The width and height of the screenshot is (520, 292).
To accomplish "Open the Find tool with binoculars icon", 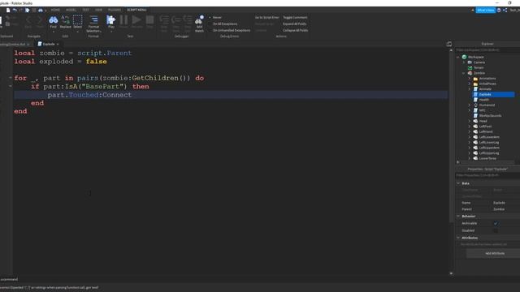I will pos(53,20).
